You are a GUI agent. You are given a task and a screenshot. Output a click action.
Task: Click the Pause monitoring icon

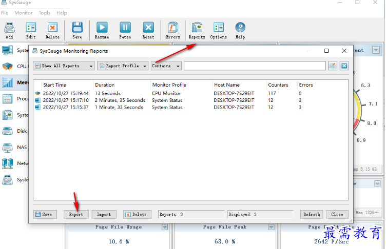(125, 28)
